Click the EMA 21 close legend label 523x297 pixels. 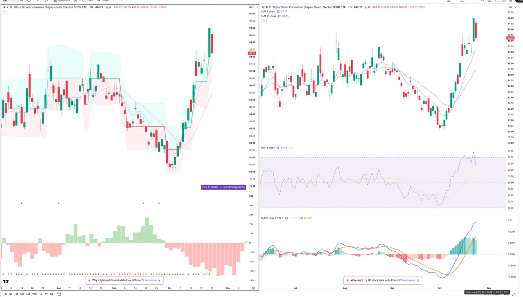(x=268, y=16)
